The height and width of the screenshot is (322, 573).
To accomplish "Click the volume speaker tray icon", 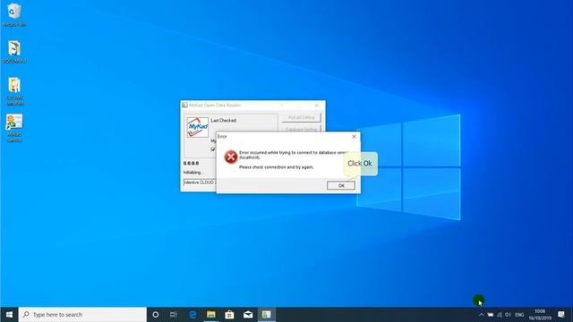I will (508, 315).
